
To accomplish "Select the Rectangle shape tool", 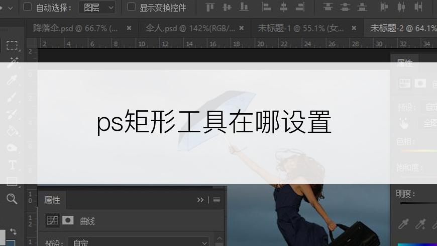I will pyautogui.click(x=12, y=182).
